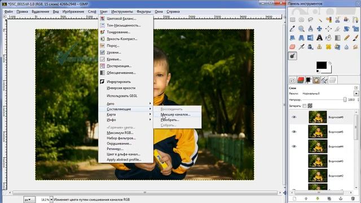Image resolution: width=361 pixels, height=203 pixels.
Task: Open the Слои panel configuration menu button
Action: 356,88
